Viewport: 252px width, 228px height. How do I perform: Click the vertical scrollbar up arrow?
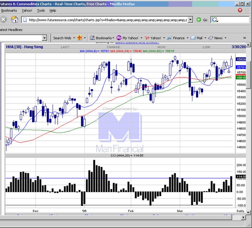click(x=248, y=44)
